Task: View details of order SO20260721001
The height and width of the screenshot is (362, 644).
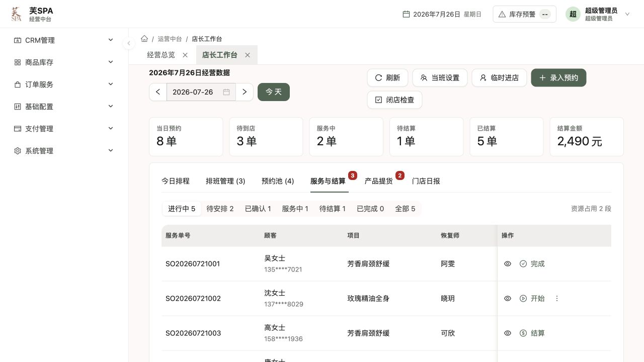Action: 508,263
